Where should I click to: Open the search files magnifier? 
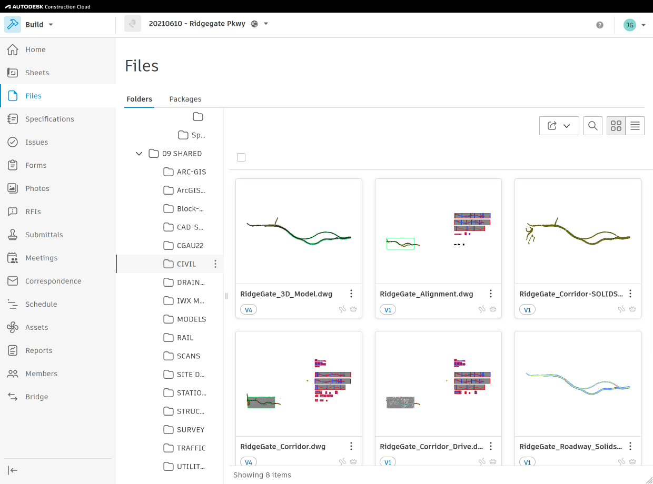click(x=593, y=126)
